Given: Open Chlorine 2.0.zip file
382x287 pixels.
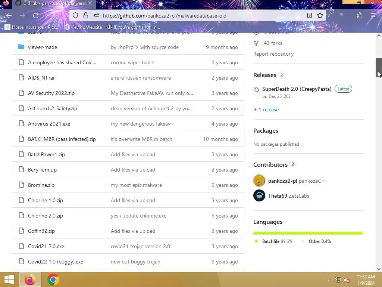Looking at the screenshot, I should tap(45, 216).
